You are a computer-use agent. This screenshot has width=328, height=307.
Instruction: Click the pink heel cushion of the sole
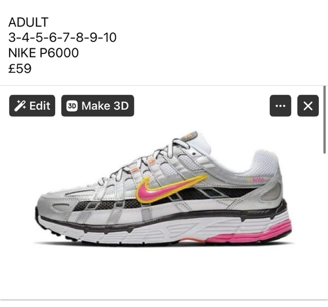coord(250,233)
